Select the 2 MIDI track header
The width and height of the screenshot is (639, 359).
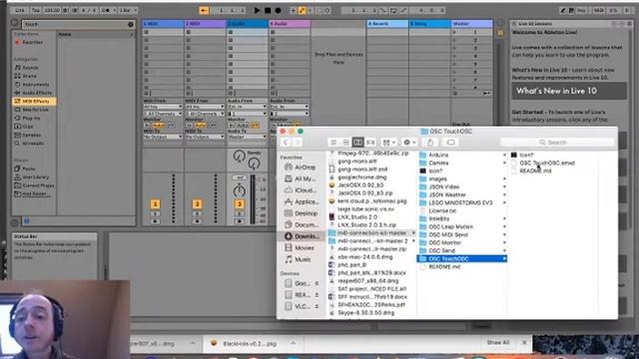click(x=206, y=24)
